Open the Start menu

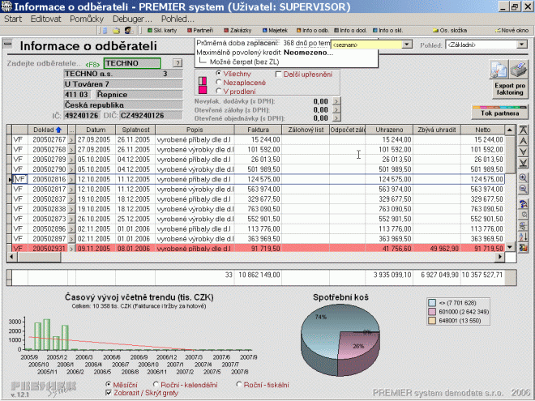(x=13, y=19)
